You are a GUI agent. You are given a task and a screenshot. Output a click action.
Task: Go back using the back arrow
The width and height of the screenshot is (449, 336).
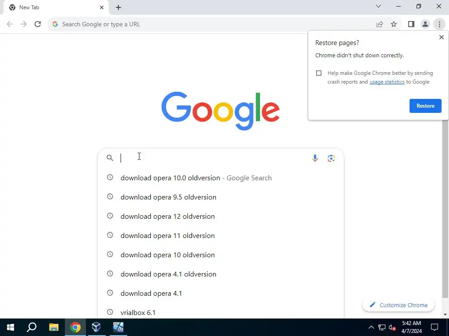click(10, 24)
